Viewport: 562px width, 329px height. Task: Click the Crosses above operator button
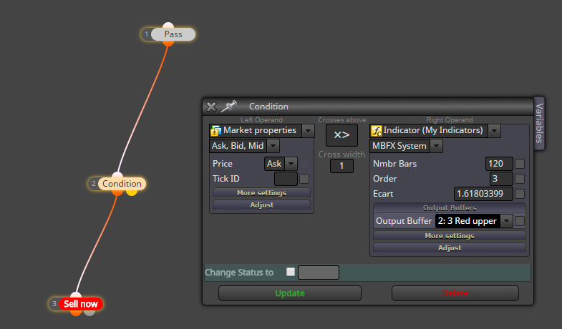[341, 135]
